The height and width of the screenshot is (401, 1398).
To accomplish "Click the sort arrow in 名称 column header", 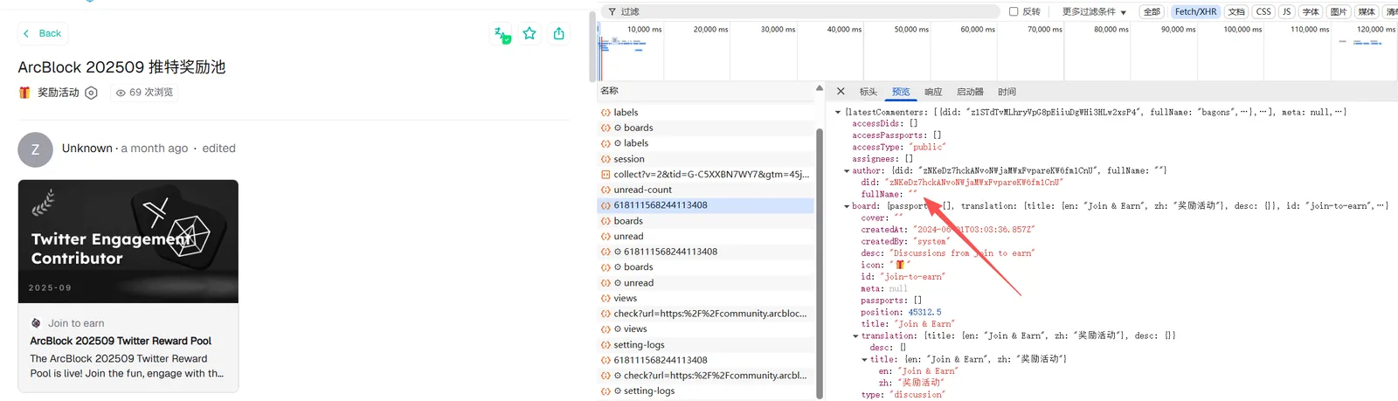I will (820, 88).
